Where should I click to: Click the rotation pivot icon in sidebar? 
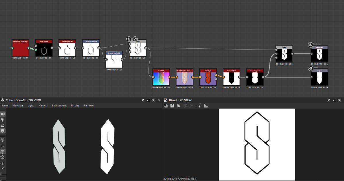point(3,168)
